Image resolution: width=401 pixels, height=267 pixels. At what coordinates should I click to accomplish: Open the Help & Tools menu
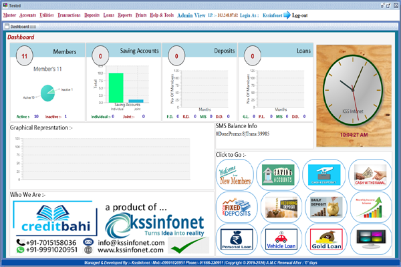pos(162,15)
